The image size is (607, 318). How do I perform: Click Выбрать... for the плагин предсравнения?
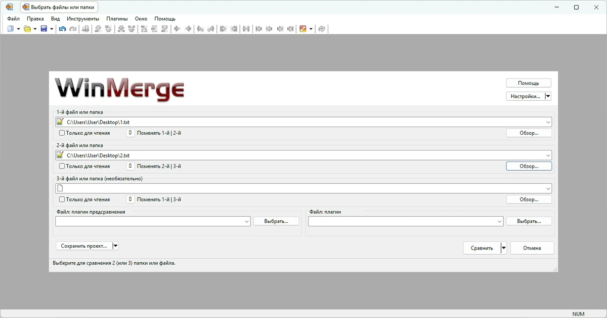(x=276, y=221)
